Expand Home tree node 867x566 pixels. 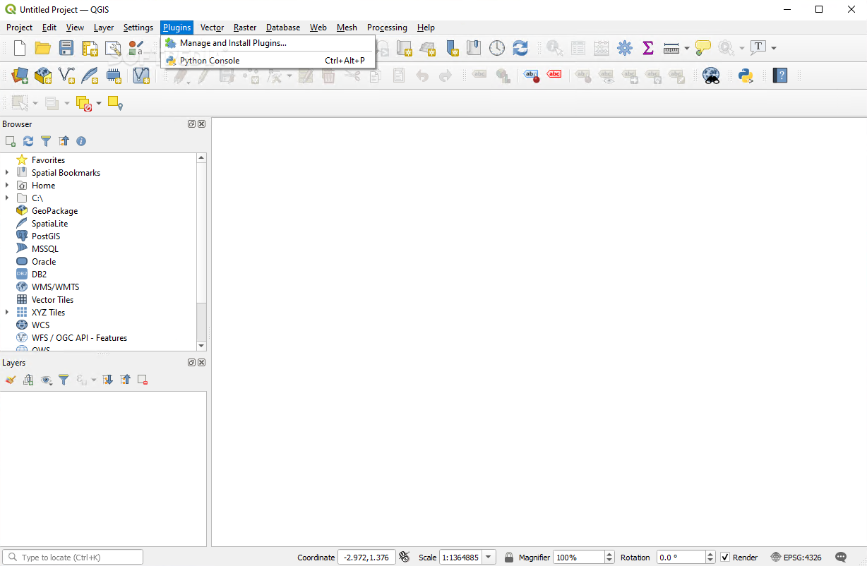pyautogui.click(x=7, y=186)
